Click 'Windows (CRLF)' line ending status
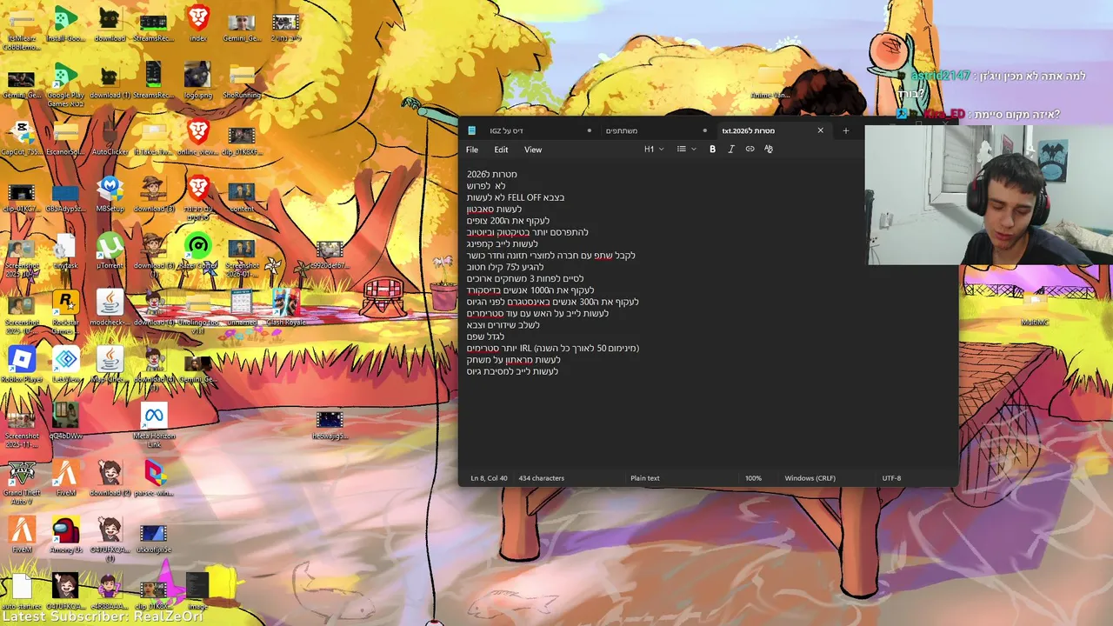 [810, 478]
